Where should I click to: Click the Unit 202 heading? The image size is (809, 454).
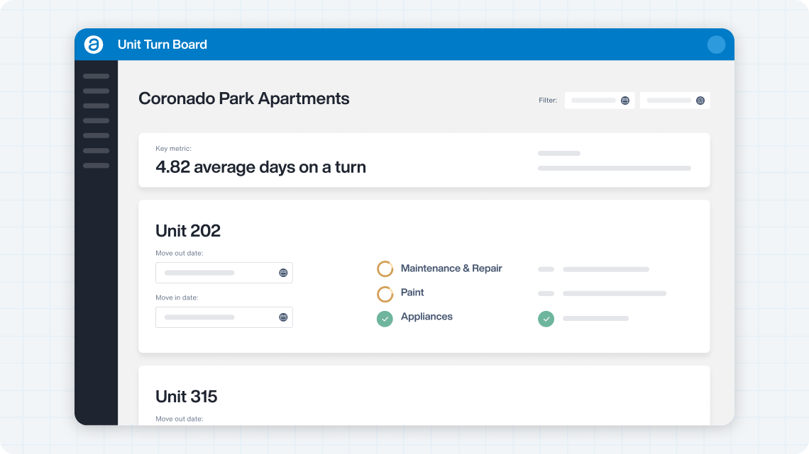(188, 231)
